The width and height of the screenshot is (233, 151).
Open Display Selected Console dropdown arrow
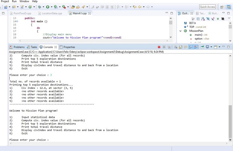[211, 47]
